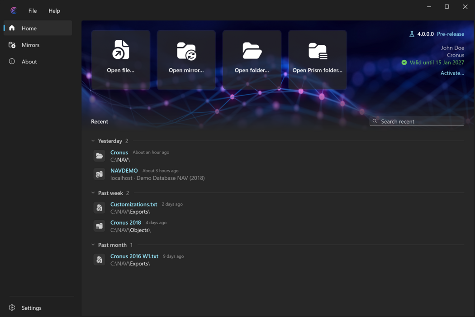Viewport: 475px width, 317px height.
Task: Click the green license valid checkmark
Action: [x=404, y=62]
